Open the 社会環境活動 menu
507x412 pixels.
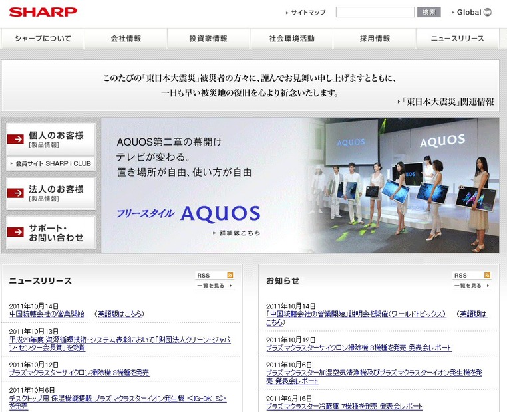(291, 39)
